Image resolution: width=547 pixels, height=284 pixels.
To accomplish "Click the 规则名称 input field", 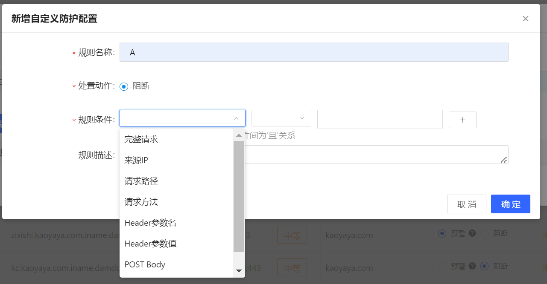I will (314, 52).
